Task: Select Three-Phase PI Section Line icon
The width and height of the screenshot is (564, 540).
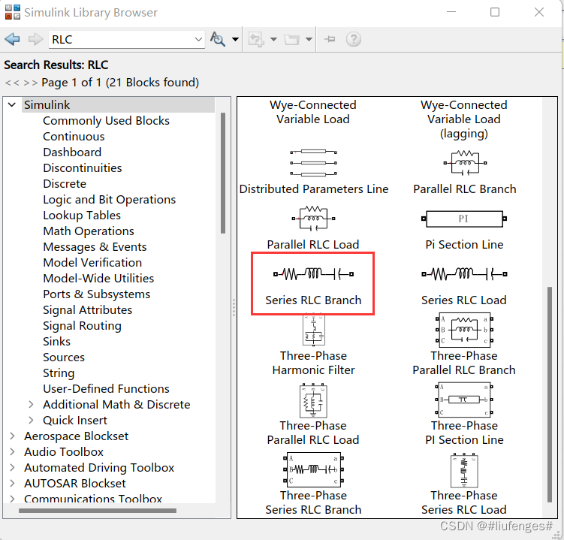Action: (x=464, y=400)
